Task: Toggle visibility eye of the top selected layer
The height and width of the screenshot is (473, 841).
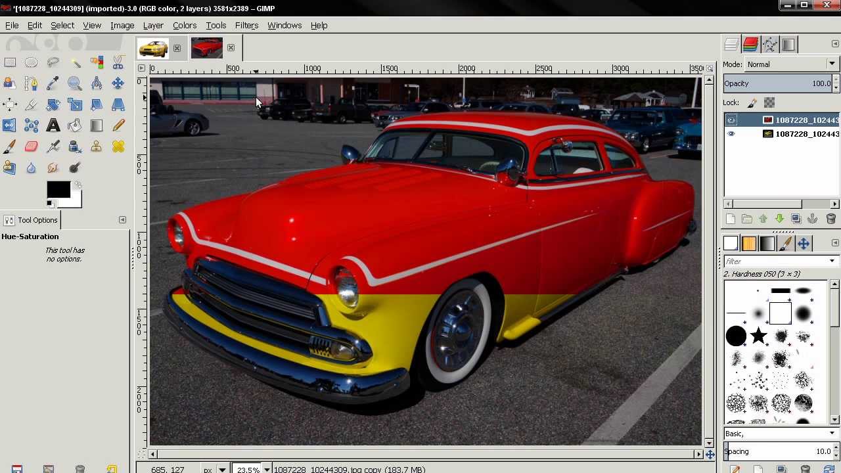Action: tap(731, 120)
